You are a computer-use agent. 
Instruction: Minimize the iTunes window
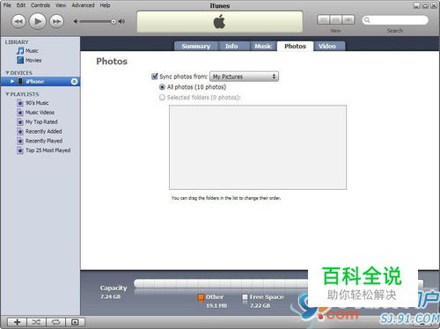(x=416, y=5)
